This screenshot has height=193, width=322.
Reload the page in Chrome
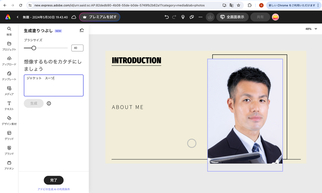point(21,5)
